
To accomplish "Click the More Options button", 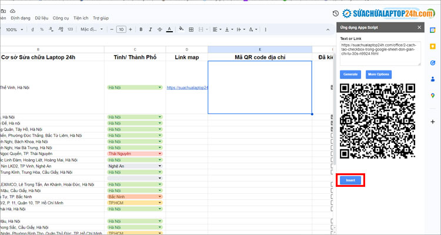I will pos(379,75).
